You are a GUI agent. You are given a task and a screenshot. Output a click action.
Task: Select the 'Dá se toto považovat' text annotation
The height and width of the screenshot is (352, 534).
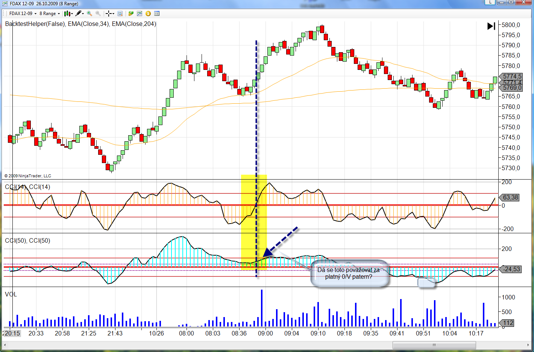pyautogui.click(x=349, y=273)
